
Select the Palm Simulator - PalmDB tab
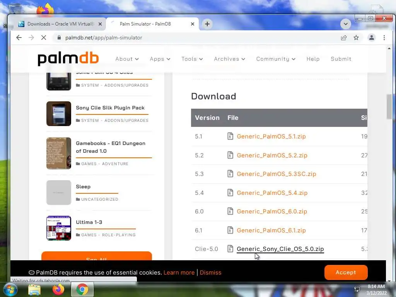[x=153, y=24]
